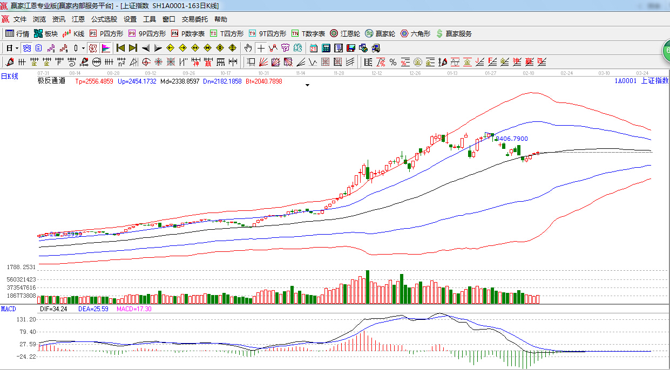Viewport: 670px width, 370px height.
Task: Open the 江恩 menu
Action: [78, 19]
